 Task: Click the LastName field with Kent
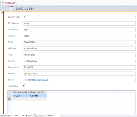click(x=79, y=30)
